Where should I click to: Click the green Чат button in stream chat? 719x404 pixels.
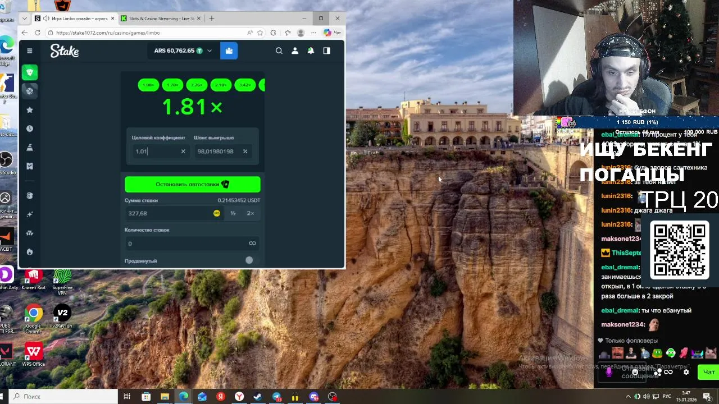click(708, 372)
